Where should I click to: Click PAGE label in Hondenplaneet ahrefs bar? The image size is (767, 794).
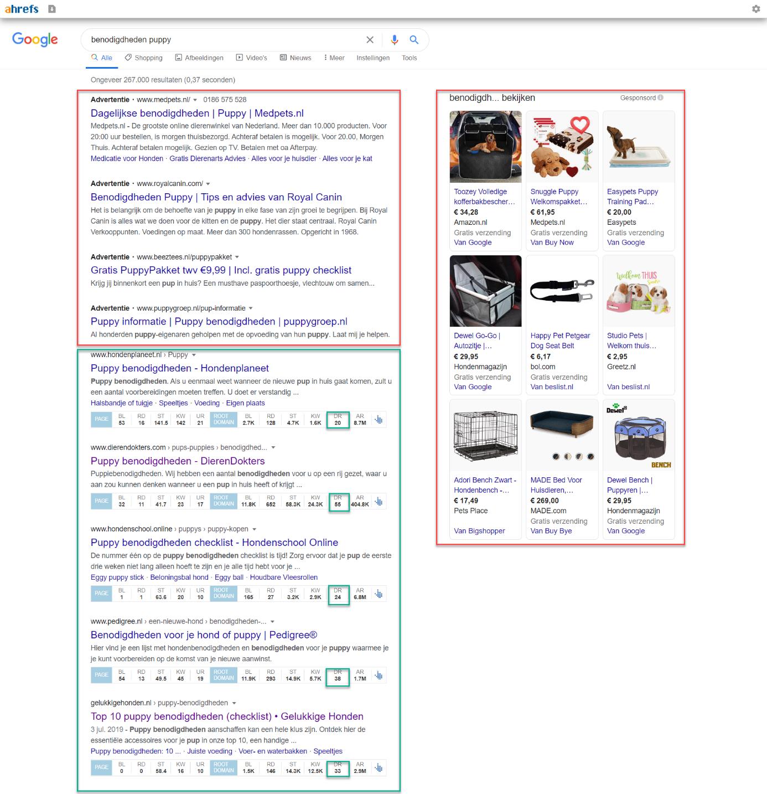click(101, 419)
